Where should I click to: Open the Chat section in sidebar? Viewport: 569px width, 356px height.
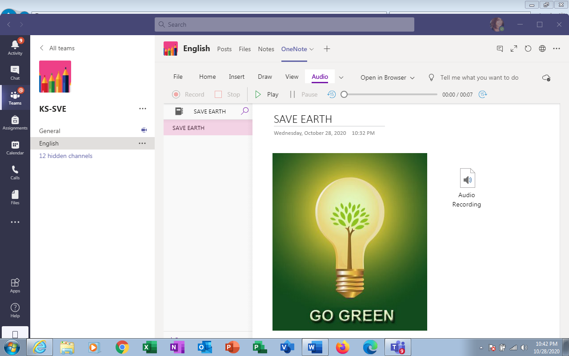[15, 73]
